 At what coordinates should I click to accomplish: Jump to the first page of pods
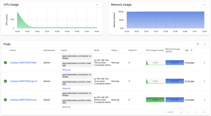coord(181,112)
